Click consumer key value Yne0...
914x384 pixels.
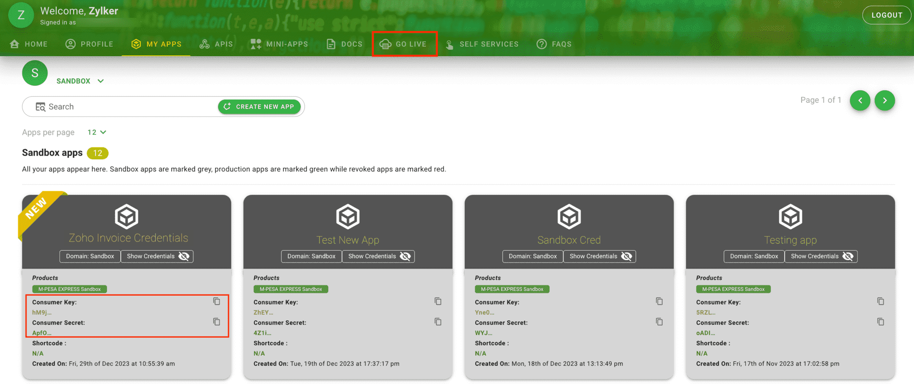click(x=484, y=313)
